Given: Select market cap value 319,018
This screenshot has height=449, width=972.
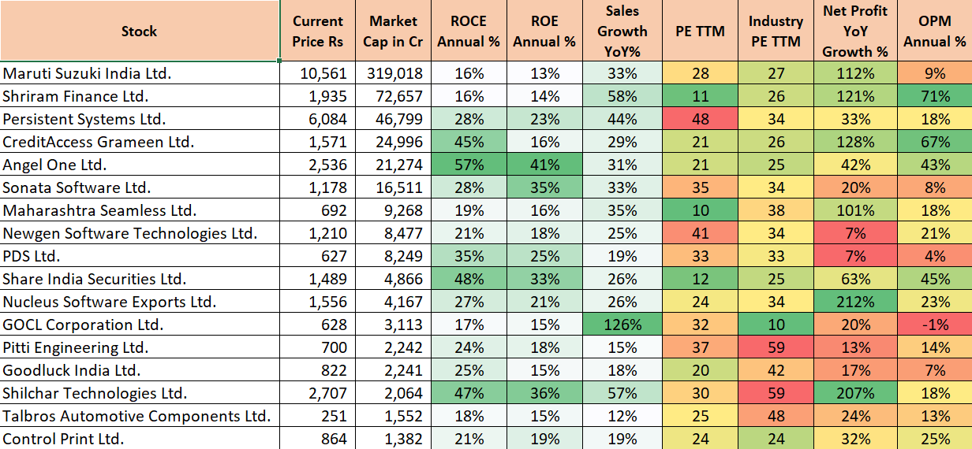Looking at the screenshot, I should (x=393, y=74).
